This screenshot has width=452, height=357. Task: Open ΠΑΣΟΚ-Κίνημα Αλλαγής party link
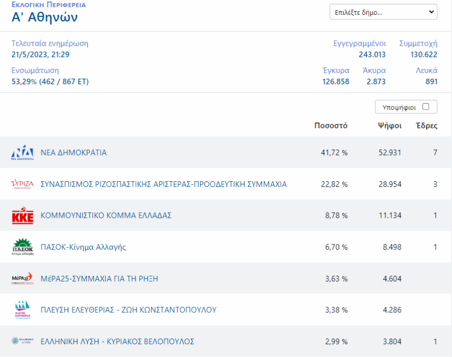(x=83, y=247)
